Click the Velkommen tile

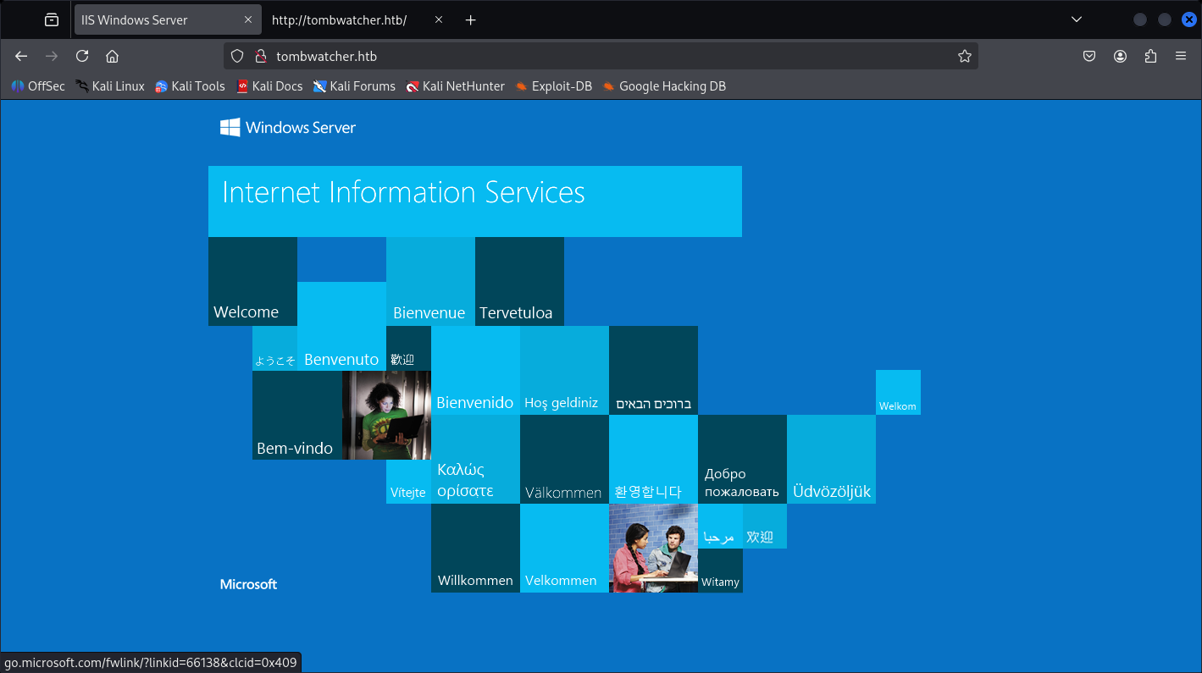point(564,548)
